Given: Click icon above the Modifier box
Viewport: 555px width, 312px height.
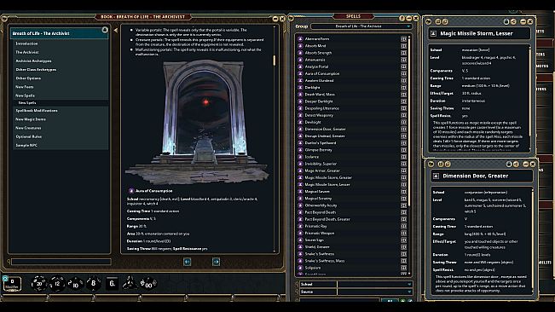Looking at the screenshot, I should (x=4, y=278).
